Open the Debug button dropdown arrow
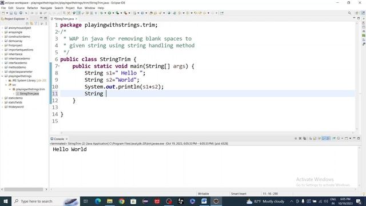366x206 pixels. 105,13
